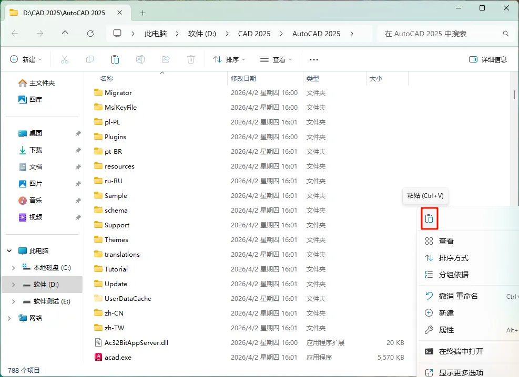519x377 pixels.
Task: Open the 排序 sort dropdown
Action: click(x=230, y=59)
